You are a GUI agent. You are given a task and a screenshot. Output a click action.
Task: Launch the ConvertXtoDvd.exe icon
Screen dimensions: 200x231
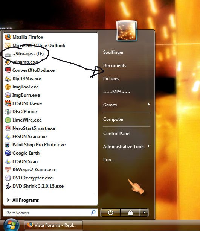coord(8,70)
